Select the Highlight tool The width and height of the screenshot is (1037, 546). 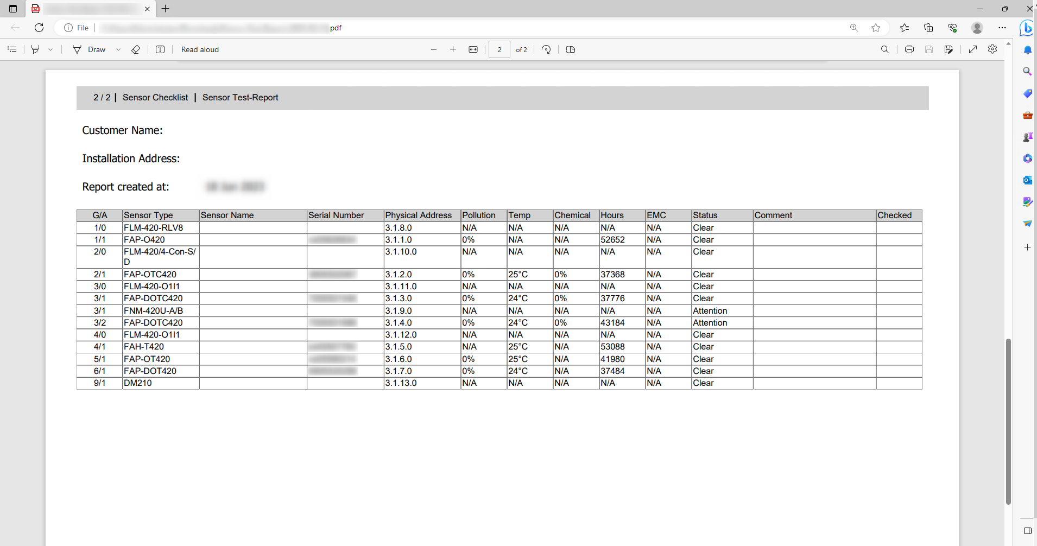coord(35,49)
